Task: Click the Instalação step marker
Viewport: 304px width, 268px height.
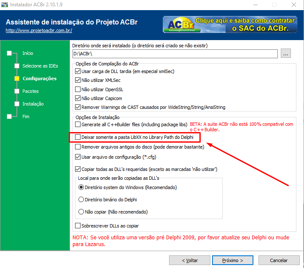Action: [x=17, y=104]
